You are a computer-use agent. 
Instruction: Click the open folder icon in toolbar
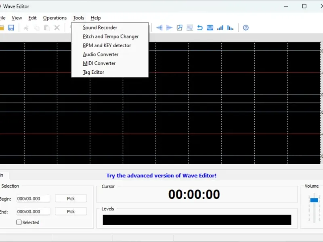2,28
